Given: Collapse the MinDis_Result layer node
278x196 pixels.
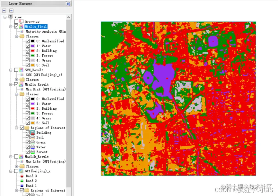Looking at the screenshot, I should [x=11, y=84].
